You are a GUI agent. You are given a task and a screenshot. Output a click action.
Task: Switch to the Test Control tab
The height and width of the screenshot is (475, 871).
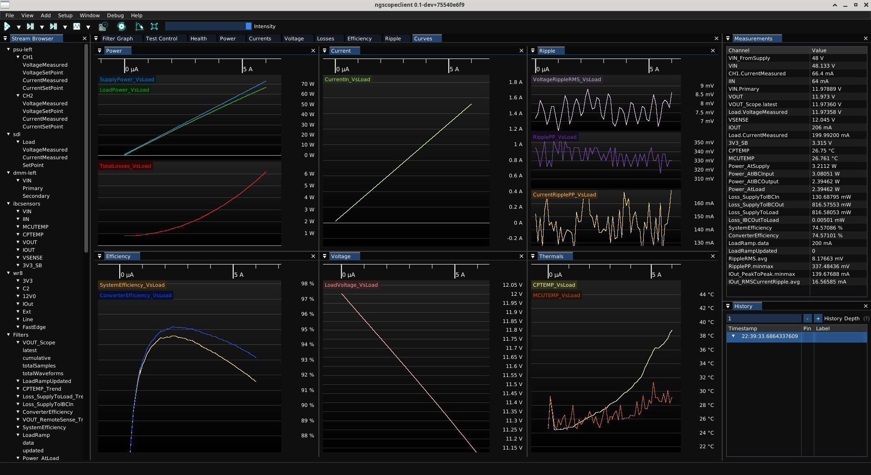click(x=161, y=39)
